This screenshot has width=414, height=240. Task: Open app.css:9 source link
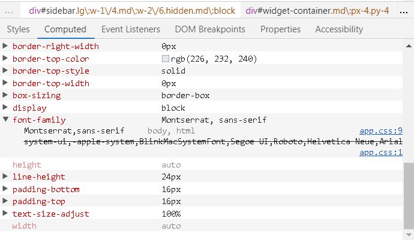point(381,130)
